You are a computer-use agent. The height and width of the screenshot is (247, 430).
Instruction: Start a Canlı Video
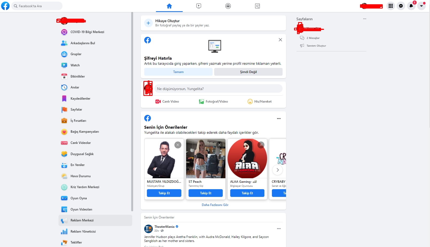coord(167,102)
